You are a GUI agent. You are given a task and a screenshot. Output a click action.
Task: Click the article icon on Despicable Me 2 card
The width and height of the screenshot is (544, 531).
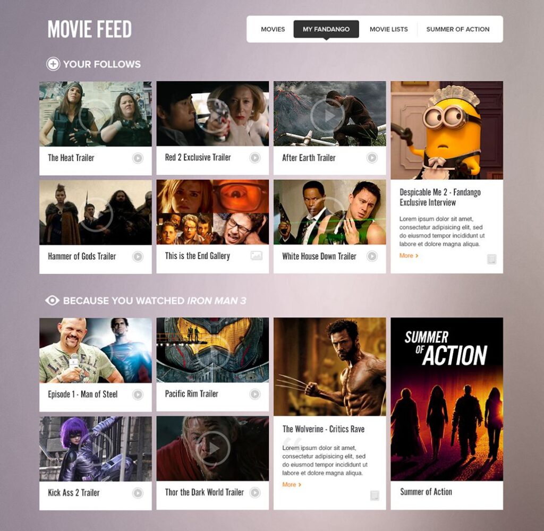point(491,259)
